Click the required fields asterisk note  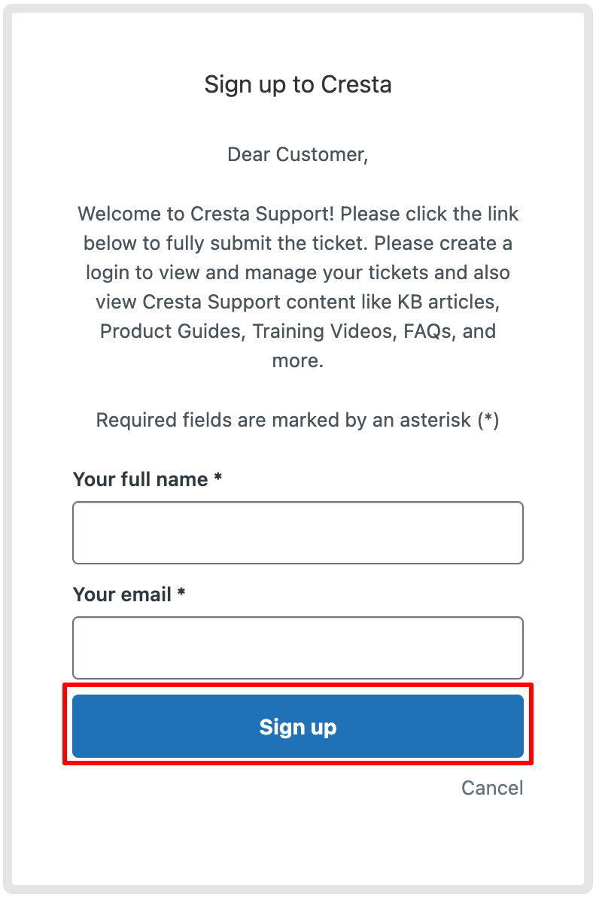[x=297, y=420]
